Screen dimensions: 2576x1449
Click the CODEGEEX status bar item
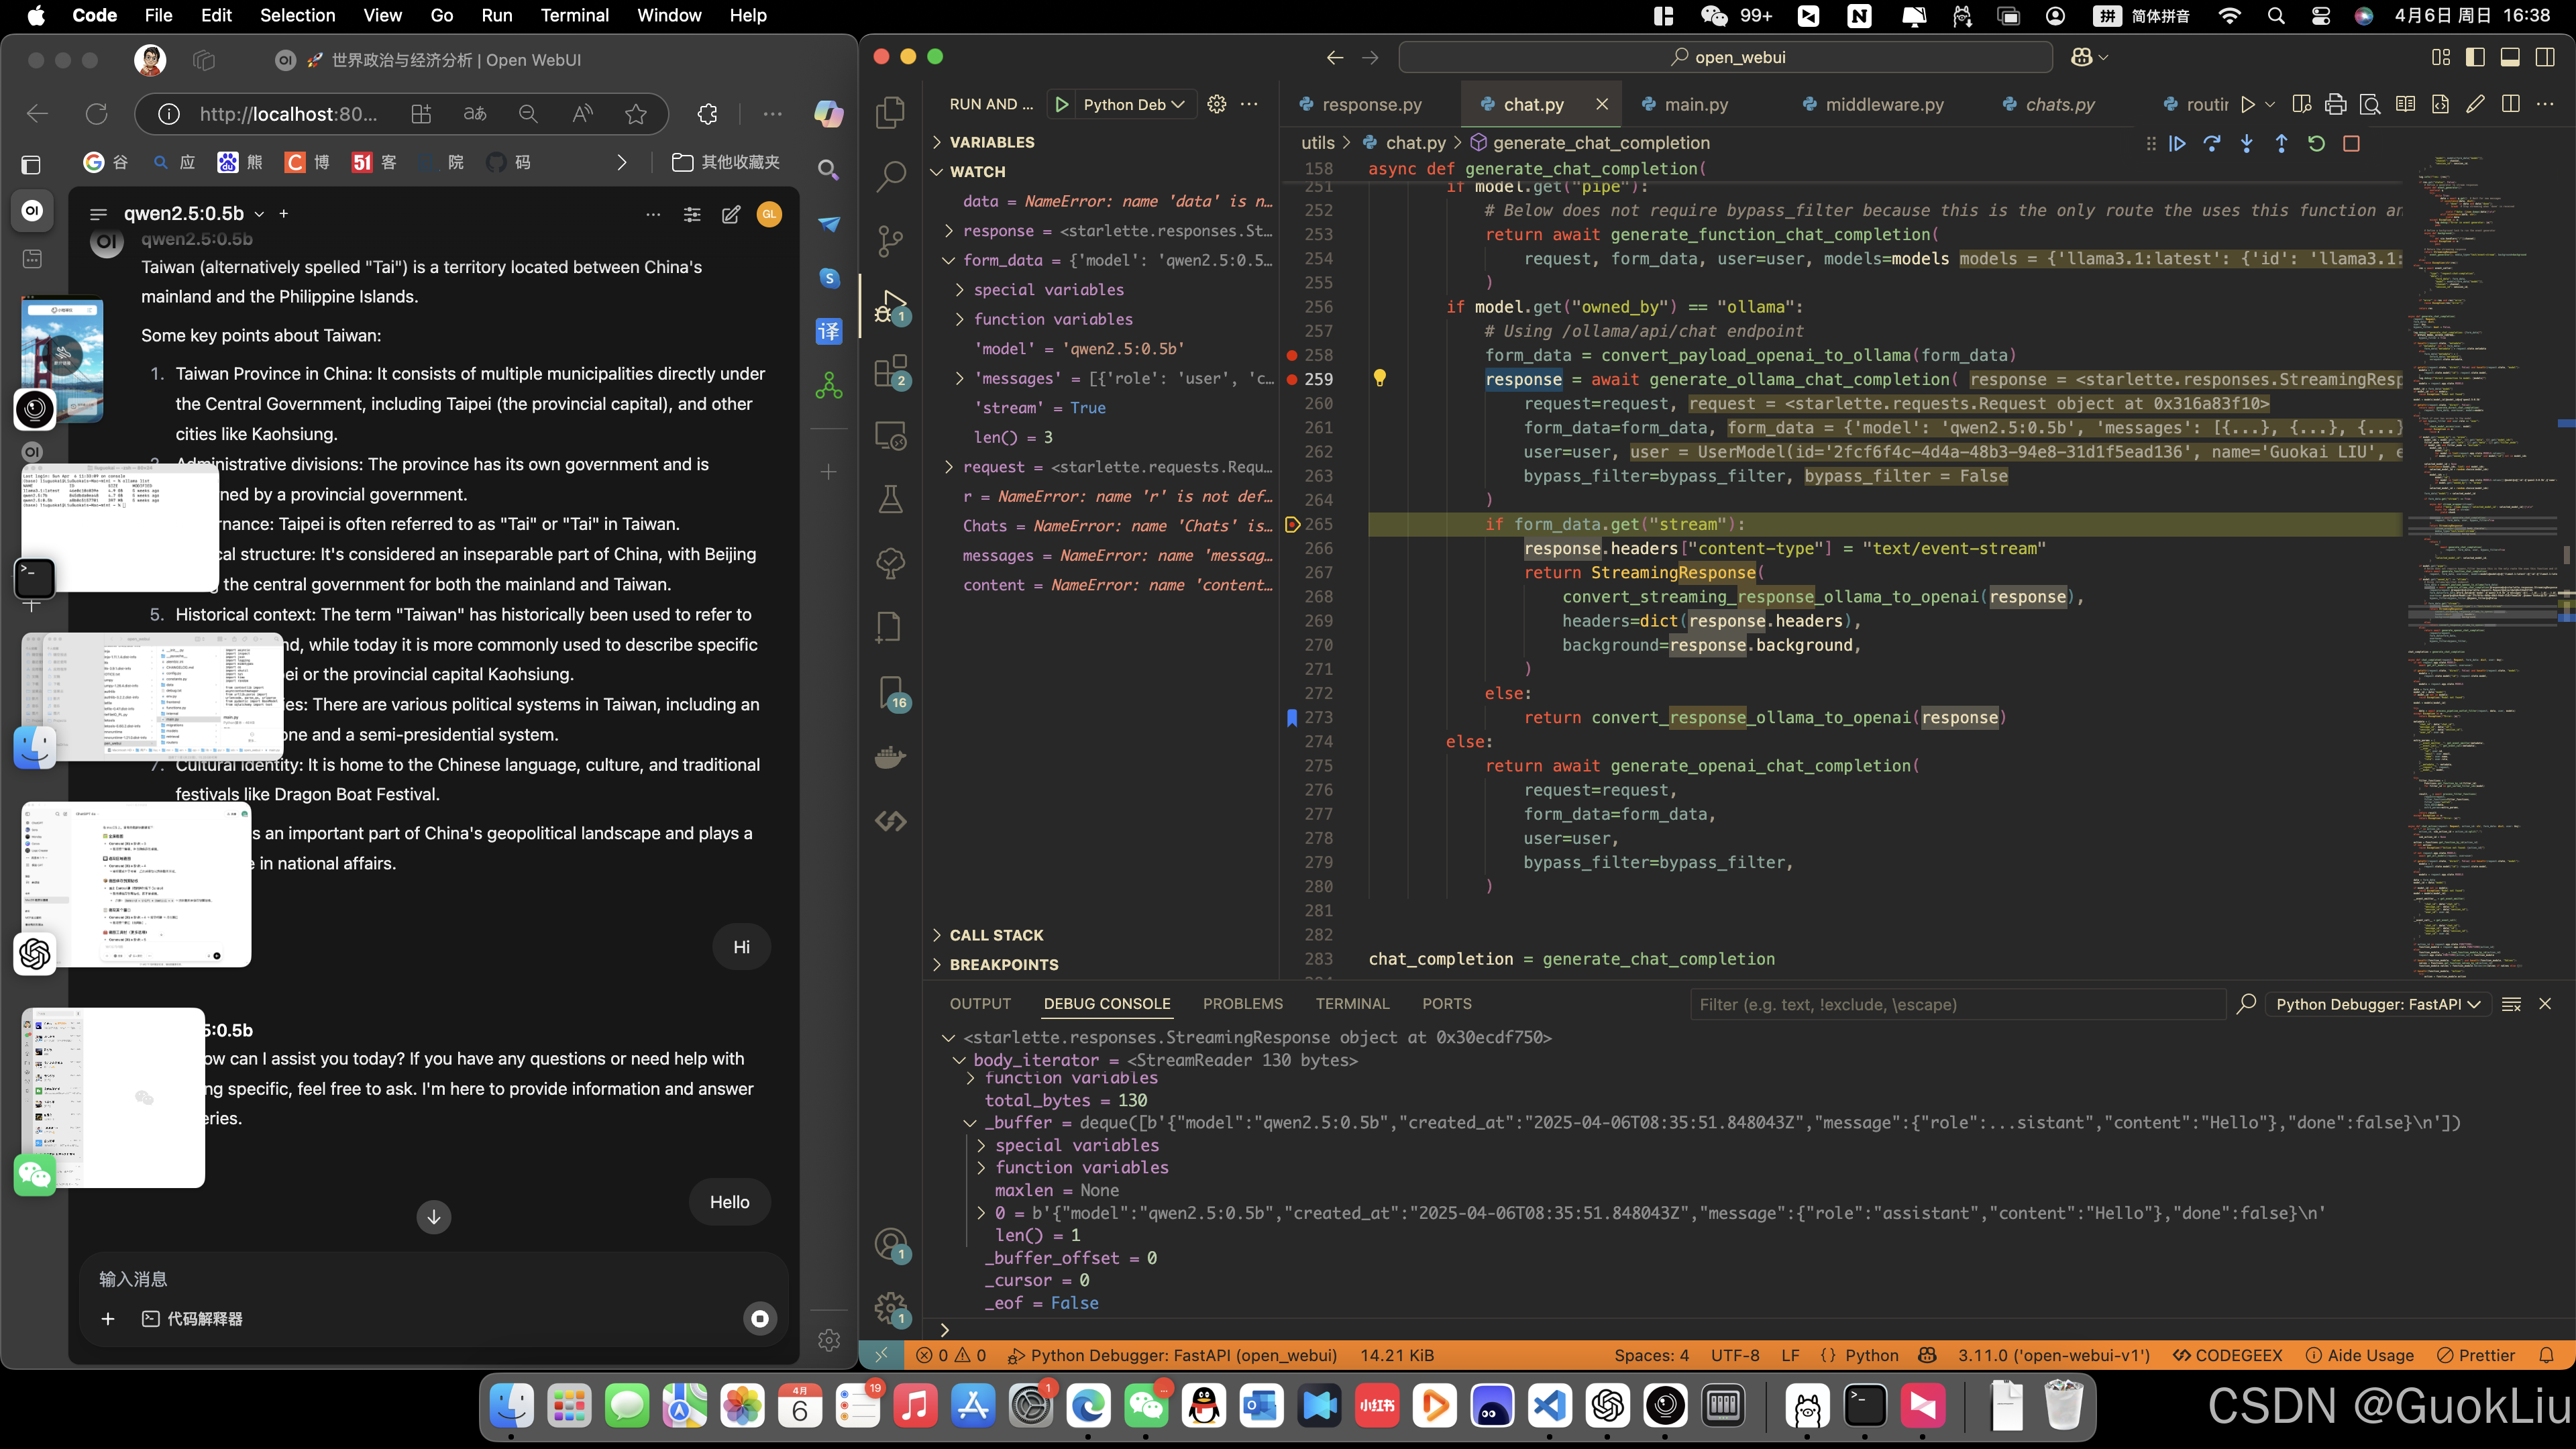click(2228, 1355)
